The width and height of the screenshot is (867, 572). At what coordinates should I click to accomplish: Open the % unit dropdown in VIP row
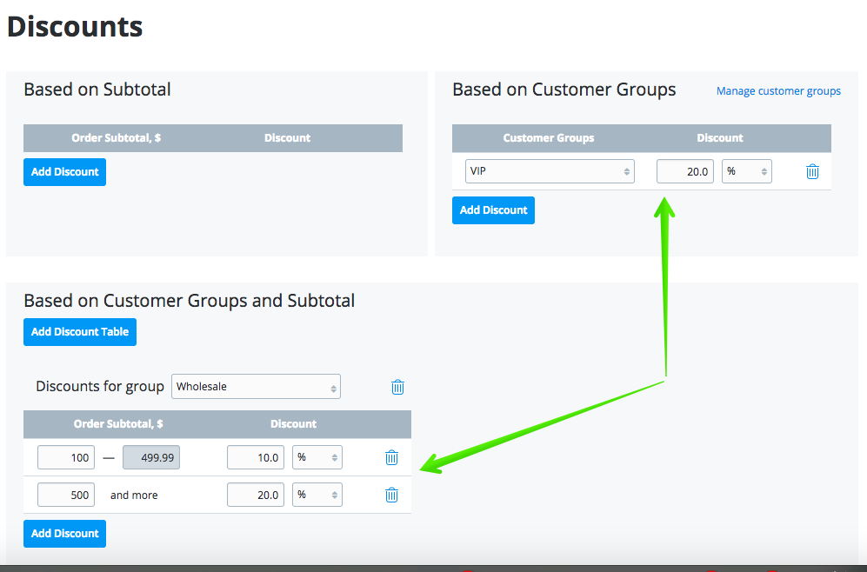[746, 171]
